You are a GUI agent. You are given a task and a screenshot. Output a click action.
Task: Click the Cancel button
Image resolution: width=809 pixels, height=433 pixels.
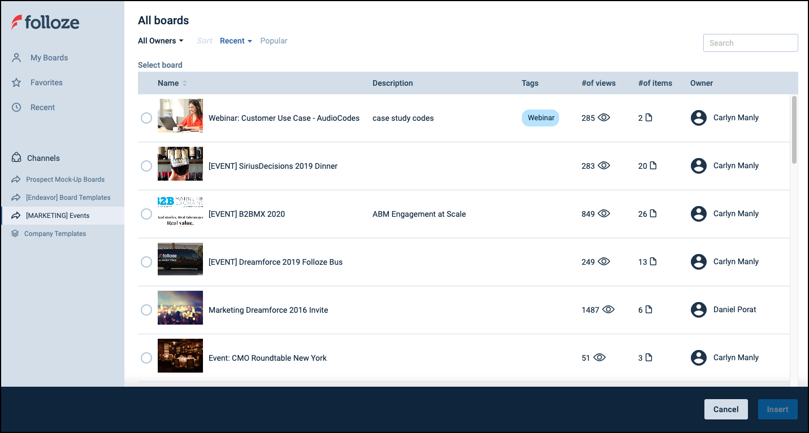pyautogui.click(x=726, y=409)
